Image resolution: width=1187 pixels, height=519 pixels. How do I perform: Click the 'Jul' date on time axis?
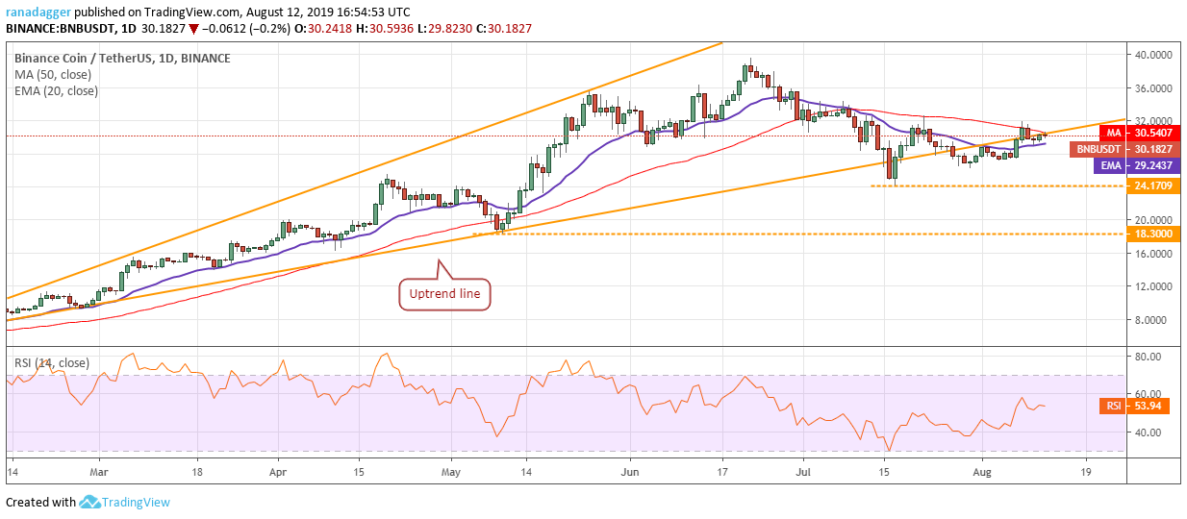[x=801, y=473]
